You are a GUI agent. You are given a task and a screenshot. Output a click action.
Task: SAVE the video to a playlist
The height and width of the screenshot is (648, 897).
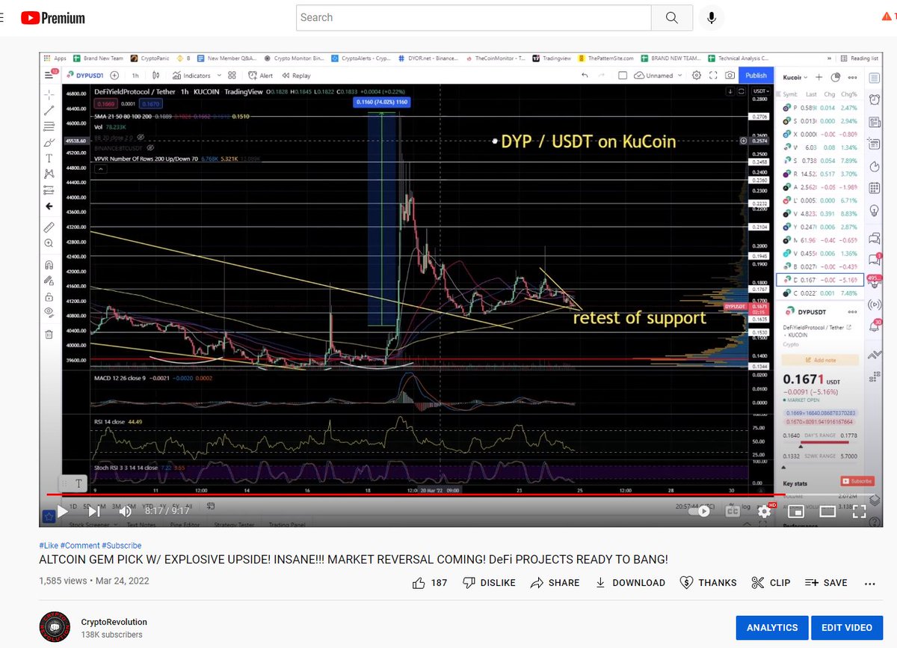pos(826,583)
